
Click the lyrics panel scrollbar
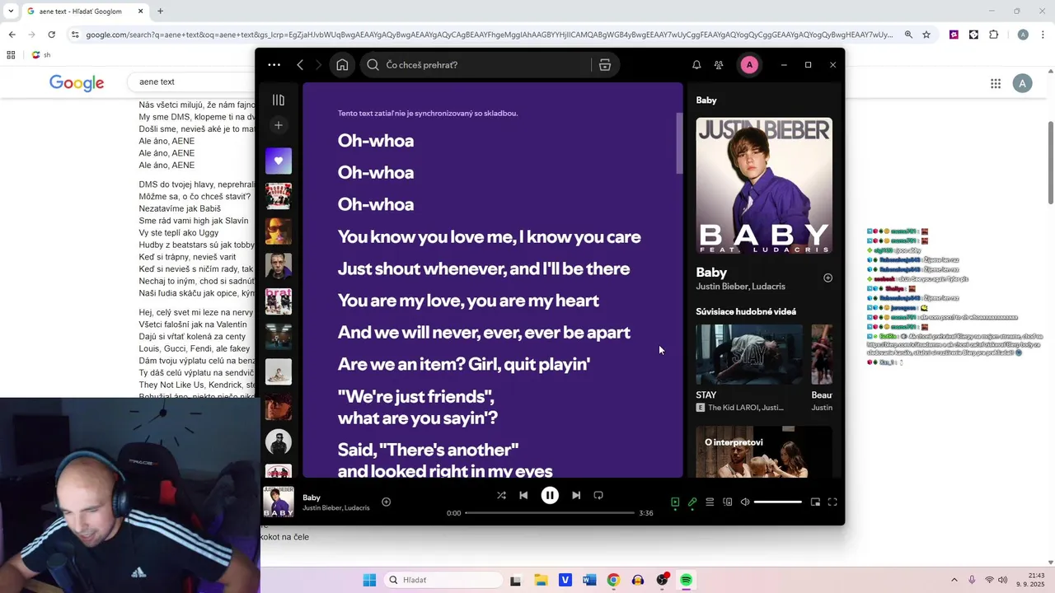(680, 143)
